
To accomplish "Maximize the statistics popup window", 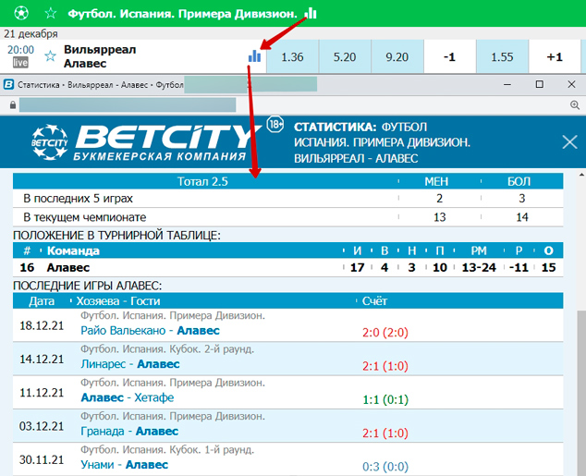I will click(539, 84).
